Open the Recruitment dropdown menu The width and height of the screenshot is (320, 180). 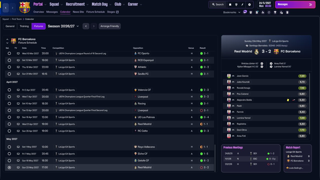point(77,4)
